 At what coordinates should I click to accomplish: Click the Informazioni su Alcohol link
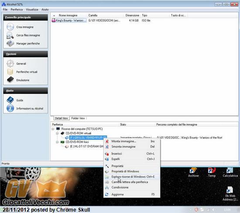pyautogui.click(x=30, y=109)
